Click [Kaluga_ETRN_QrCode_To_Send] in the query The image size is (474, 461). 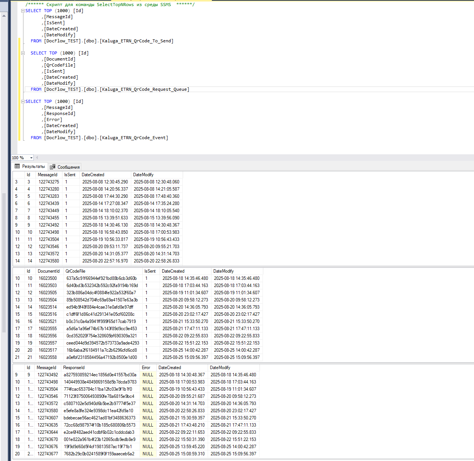point(137,41)
